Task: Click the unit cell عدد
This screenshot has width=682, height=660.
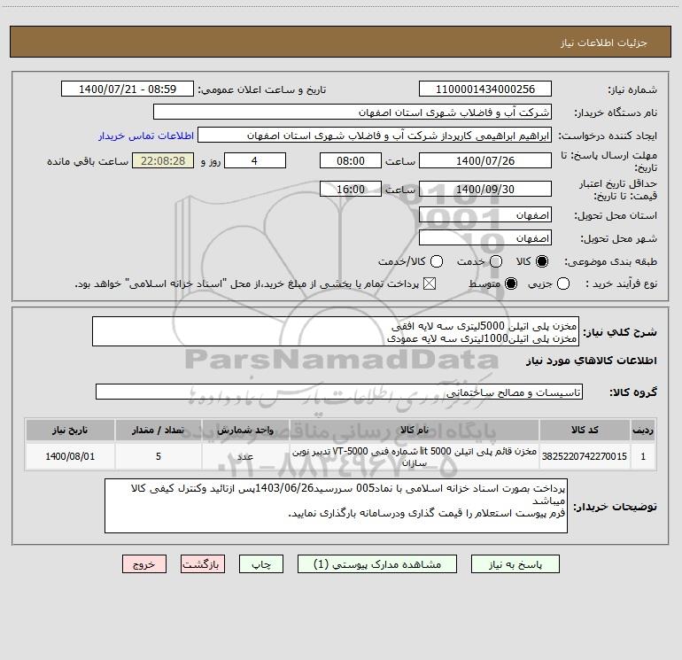Action: coord(245,456)
